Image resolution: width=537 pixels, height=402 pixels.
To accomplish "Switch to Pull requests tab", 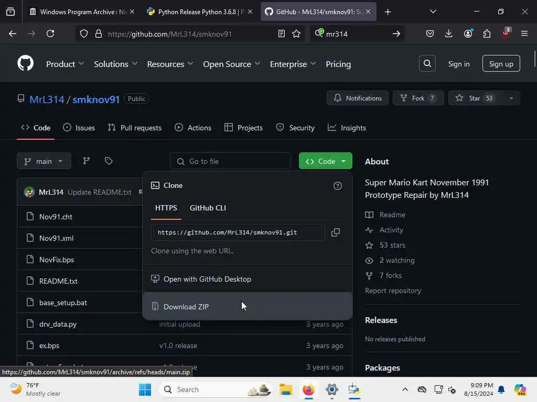I will coord(135,128).
